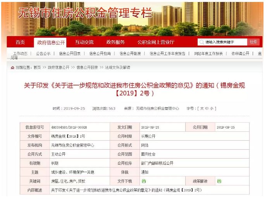The width and height of the screenshot is (267, 211).
Task: Open 信息公开制度 link
Action: click(130, 54)
